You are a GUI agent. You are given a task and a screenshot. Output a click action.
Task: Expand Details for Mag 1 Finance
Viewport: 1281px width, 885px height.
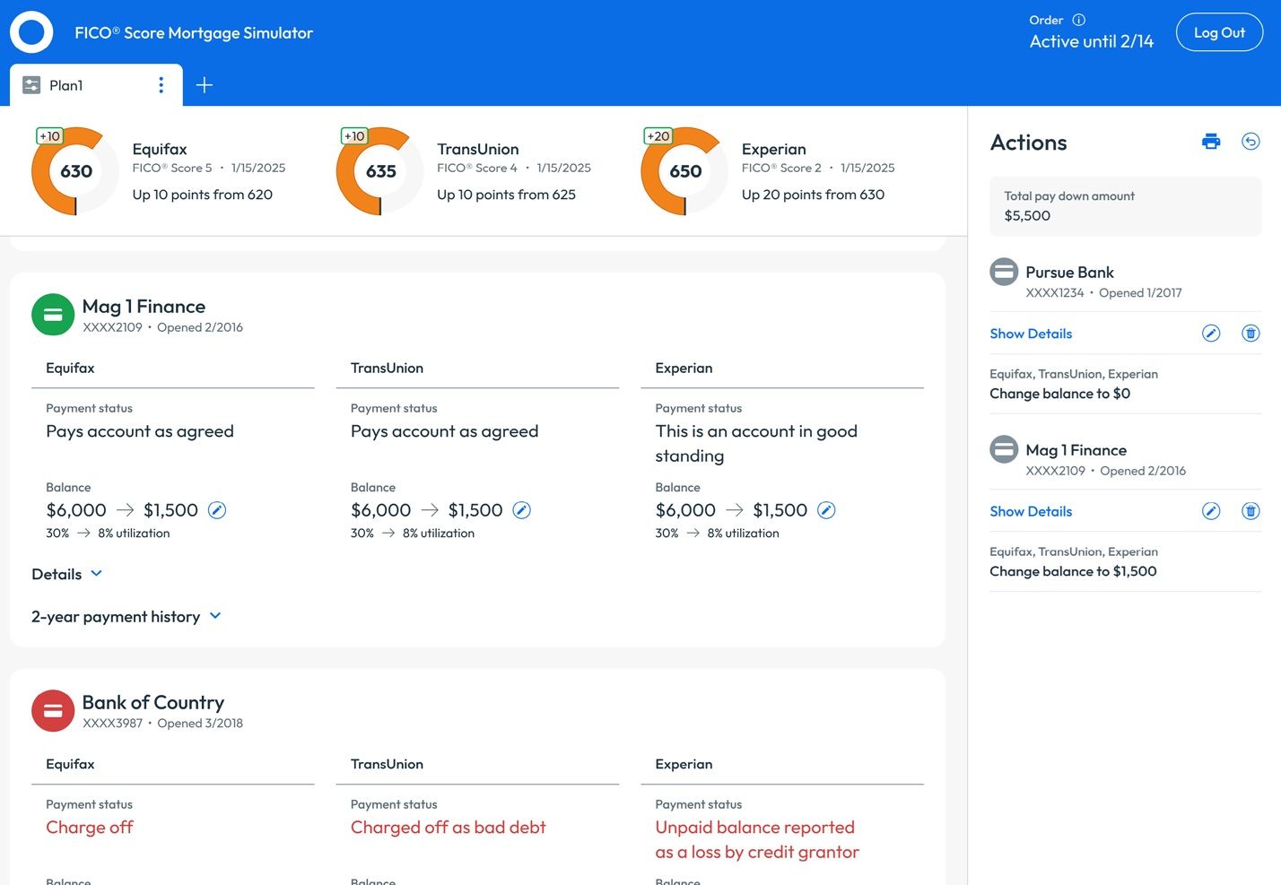point(67,574)
